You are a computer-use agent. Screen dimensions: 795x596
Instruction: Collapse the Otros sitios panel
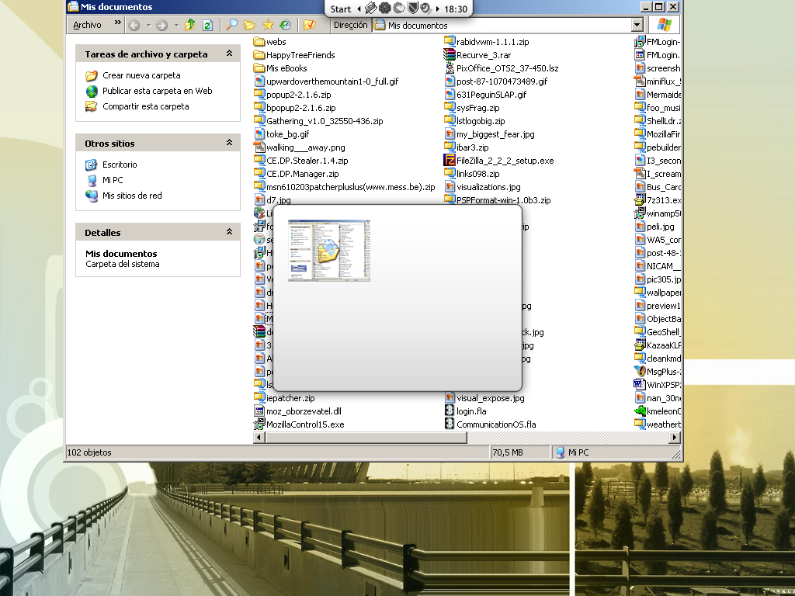(229, 143)
